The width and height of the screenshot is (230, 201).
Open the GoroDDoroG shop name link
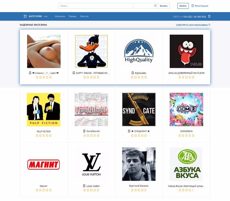click(93, 131)
